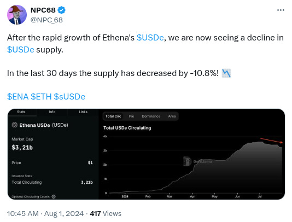Image resolution: width=292 pixels, height=222 pixels.
Task: Click the red downtrend arrow on chart
Action: click(x=272, y=141)
